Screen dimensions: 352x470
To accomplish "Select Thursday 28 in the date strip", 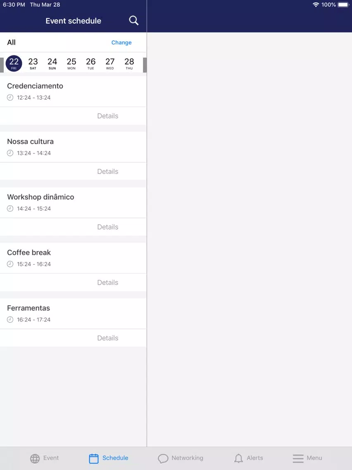I will click(129, 64).
